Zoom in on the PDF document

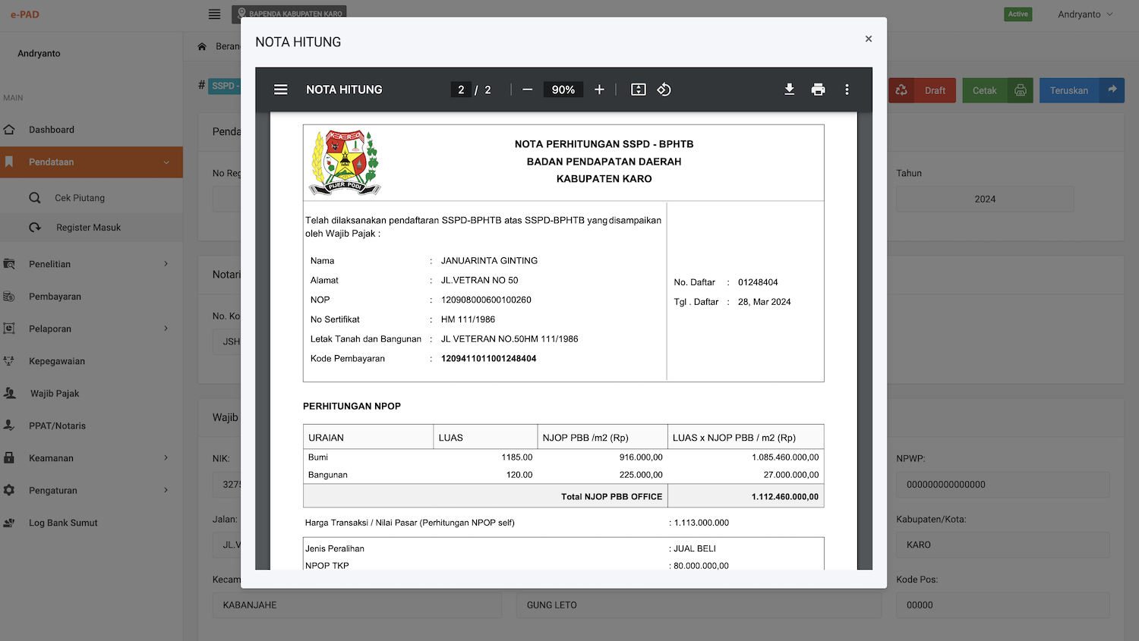tap(599, 90)
